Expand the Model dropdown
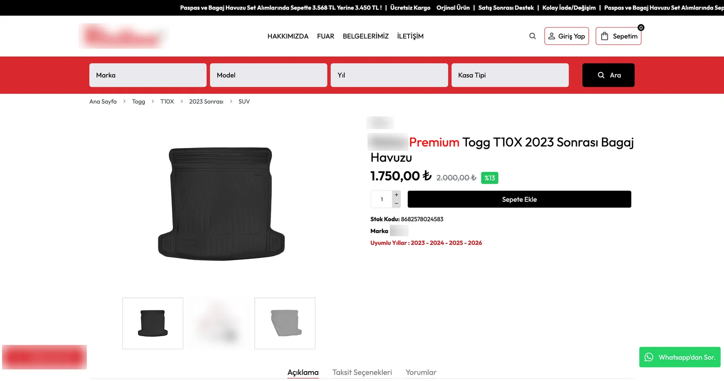Screen dimensions: 724x381 point(268,75)
